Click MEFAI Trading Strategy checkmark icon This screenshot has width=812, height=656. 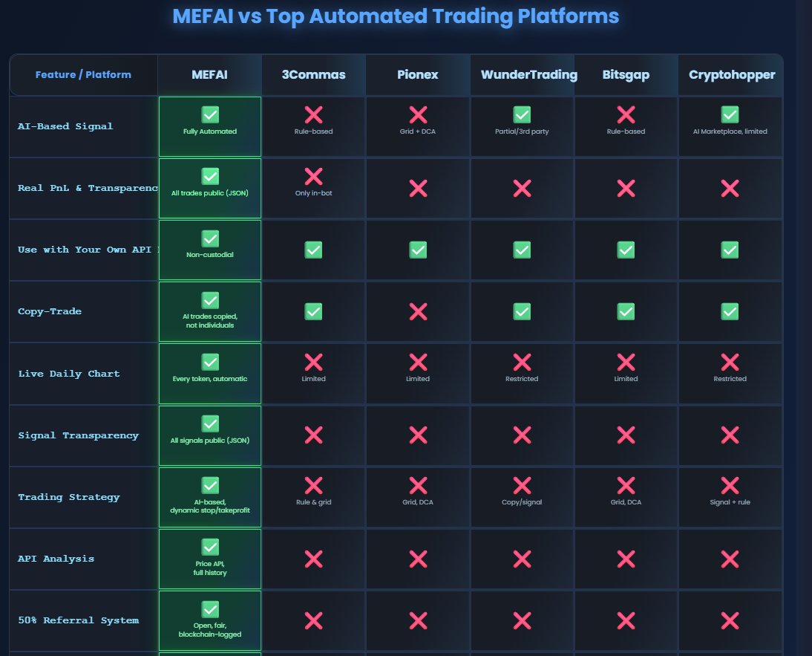click(210, 485)
